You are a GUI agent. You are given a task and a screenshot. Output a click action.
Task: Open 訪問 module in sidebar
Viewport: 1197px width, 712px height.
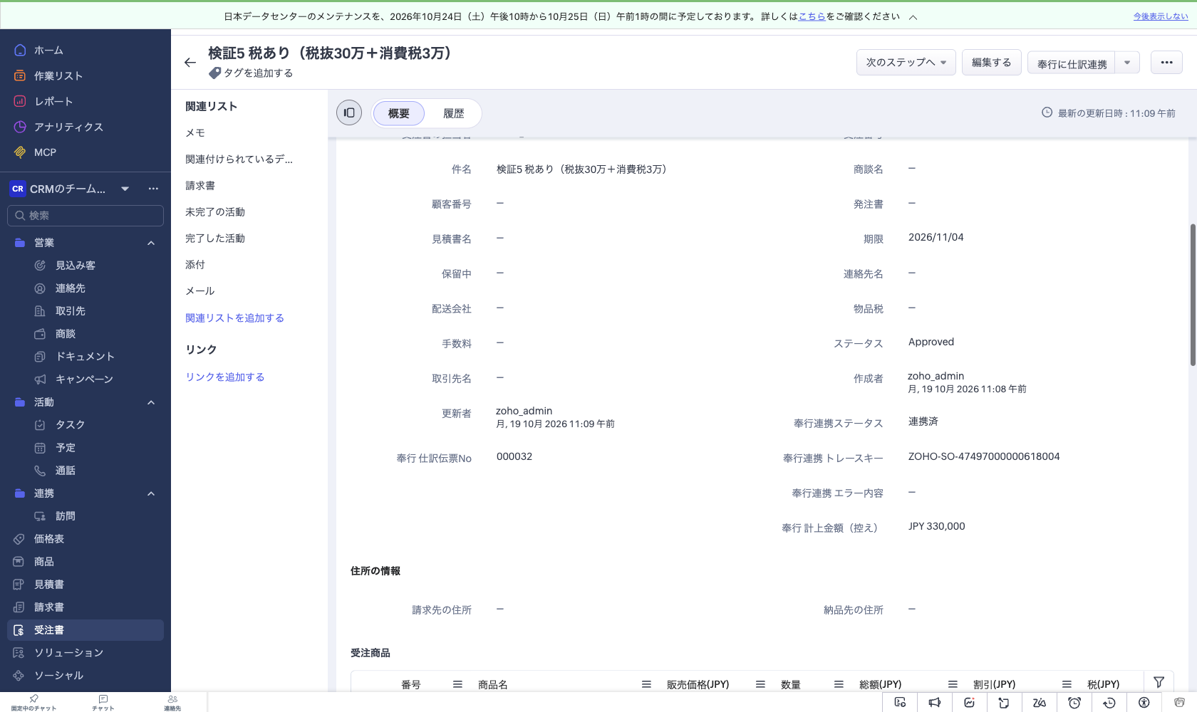(x=66, y=516)
